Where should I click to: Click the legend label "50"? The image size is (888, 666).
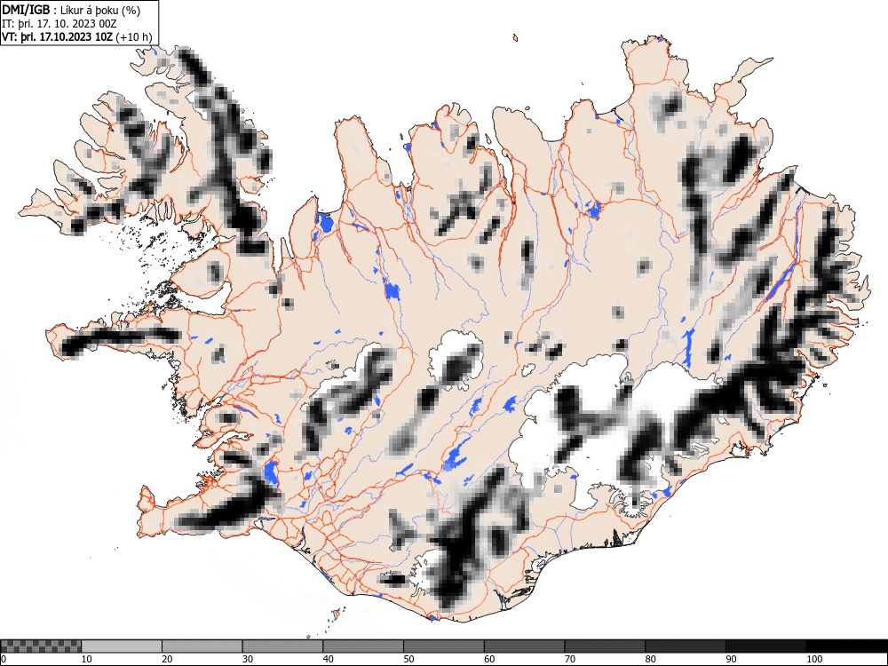408,659
